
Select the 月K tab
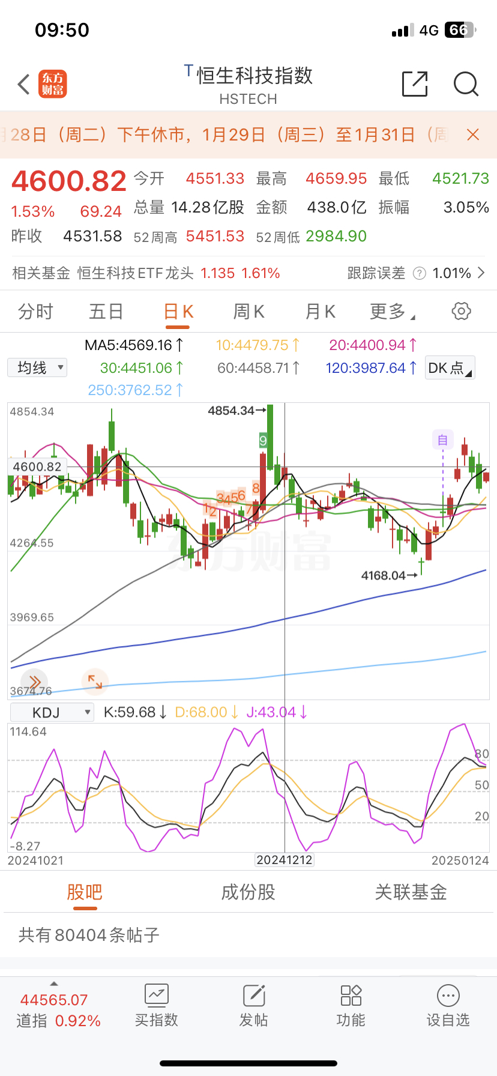[321, 312]
